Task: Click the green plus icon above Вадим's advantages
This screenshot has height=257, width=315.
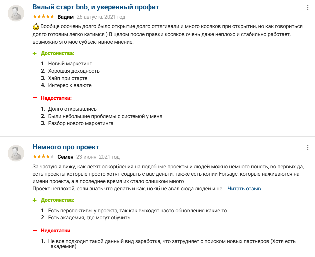Action: click(34, 53)
